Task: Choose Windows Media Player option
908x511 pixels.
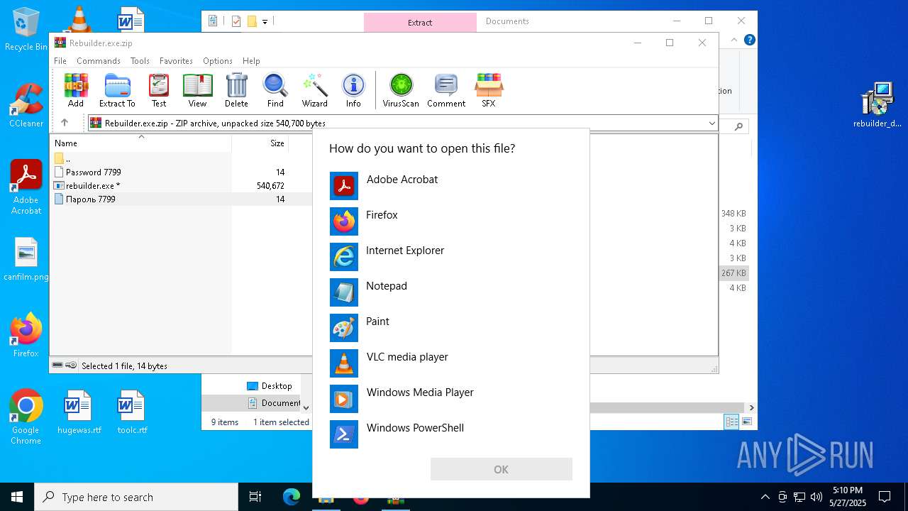Action: pyautogui.click(x=451, y=399)
